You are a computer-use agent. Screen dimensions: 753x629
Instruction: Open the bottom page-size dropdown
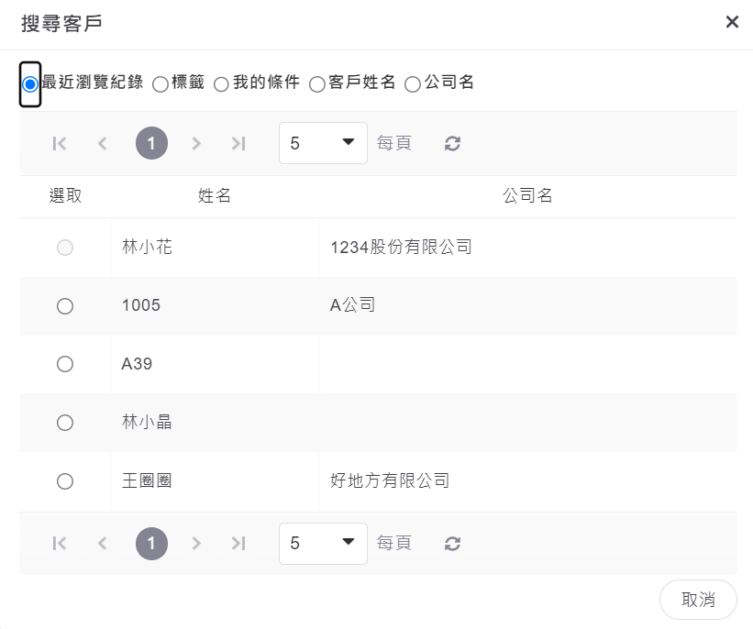point(323,544)
